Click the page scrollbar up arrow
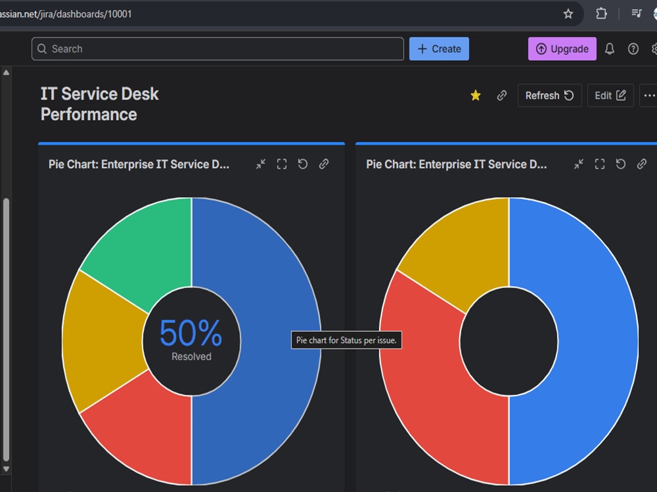This screenshot has width=657, height=492. (6, 72)
